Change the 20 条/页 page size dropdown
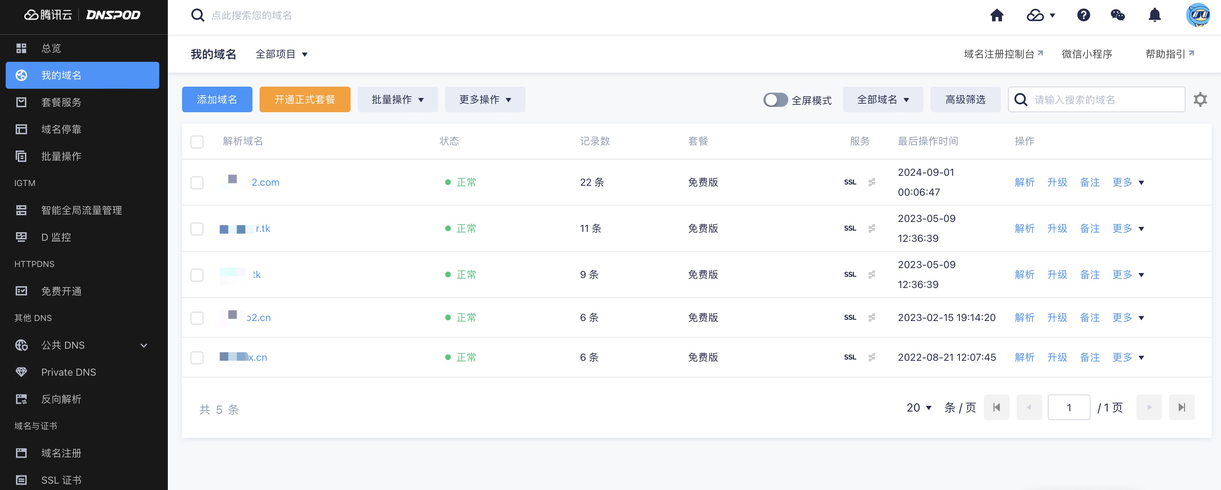The height and width of the screenshot is (490, 1221). [x=918, y=408]
